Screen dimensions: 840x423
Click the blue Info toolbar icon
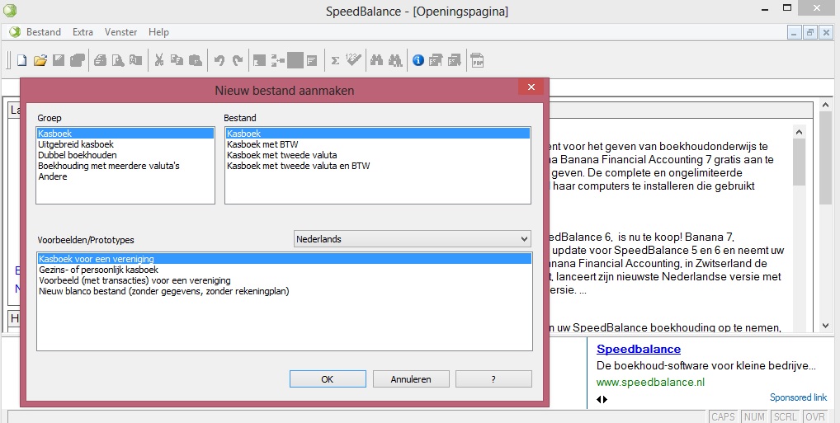[x=418, y=60]
